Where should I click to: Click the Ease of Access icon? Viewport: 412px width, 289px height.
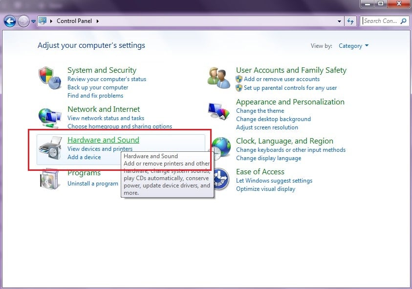221,179
